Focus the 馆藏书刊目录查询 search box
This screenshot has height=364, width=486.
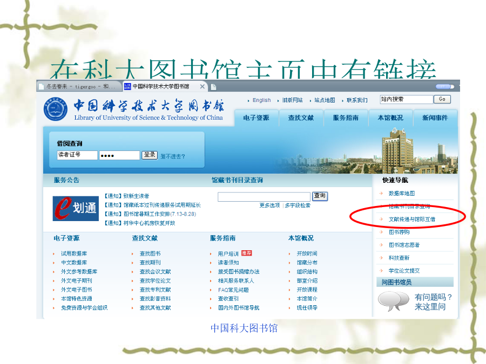pyautogui.click(x=264, y=196)
